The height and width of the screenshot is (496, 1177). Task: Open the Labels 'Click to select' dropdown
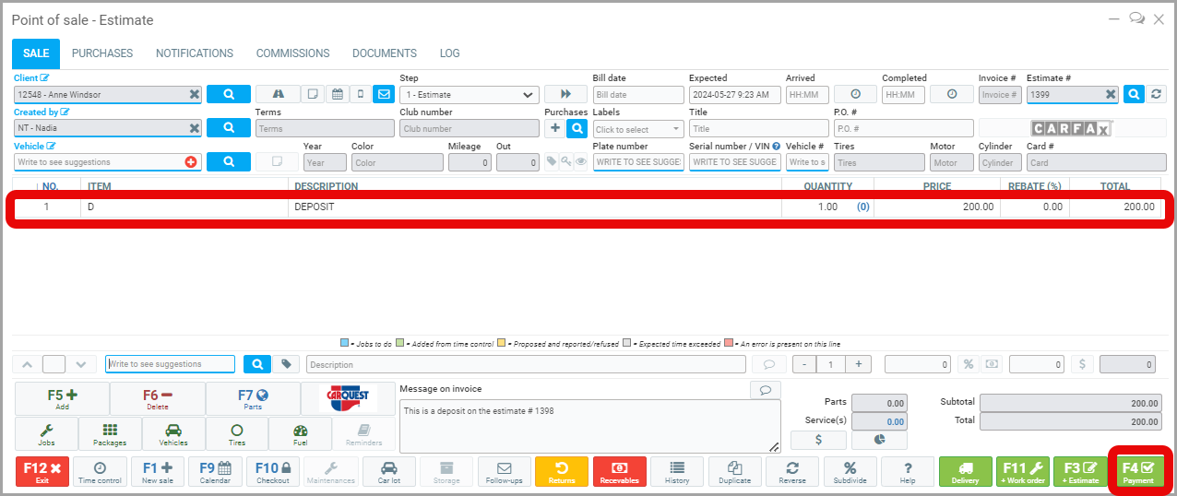point(637,129)
